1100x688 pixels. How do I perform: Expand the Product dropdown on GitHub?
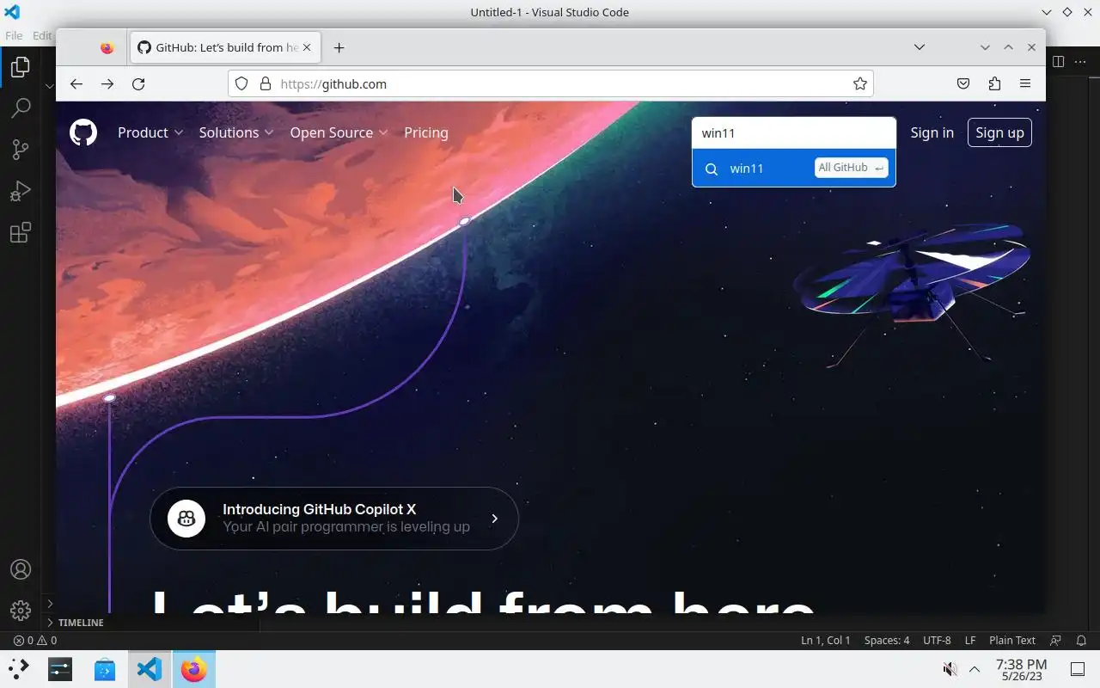(150, 132)
